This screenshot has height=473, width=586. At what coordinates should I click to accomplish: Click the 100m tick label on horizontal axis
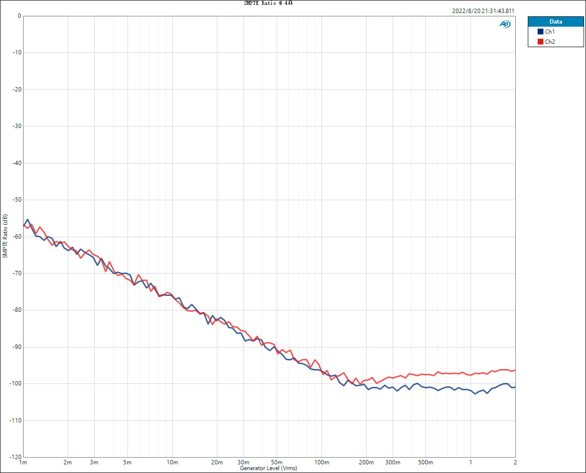click(321, 463)
